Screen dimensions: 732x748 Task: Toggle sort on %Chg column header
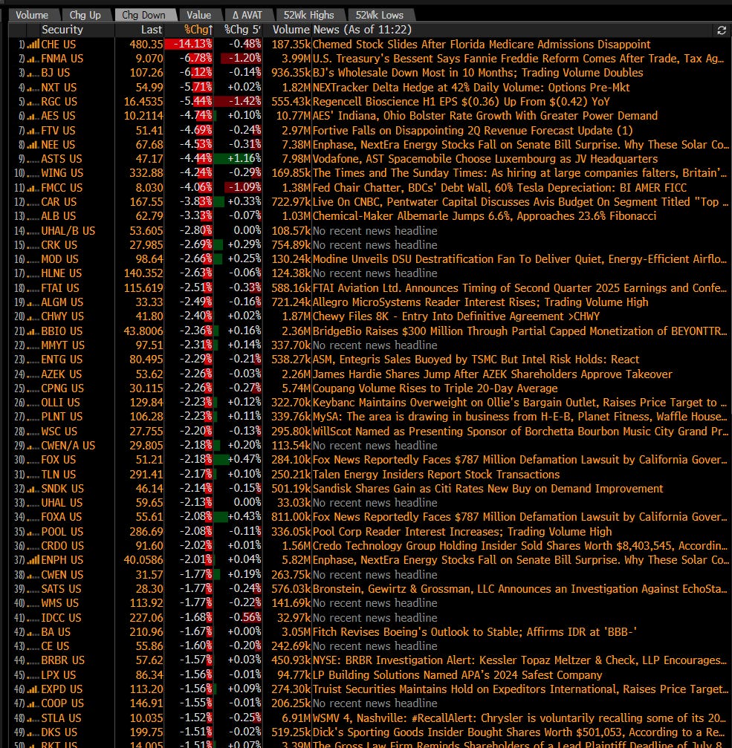pos(198,30)
